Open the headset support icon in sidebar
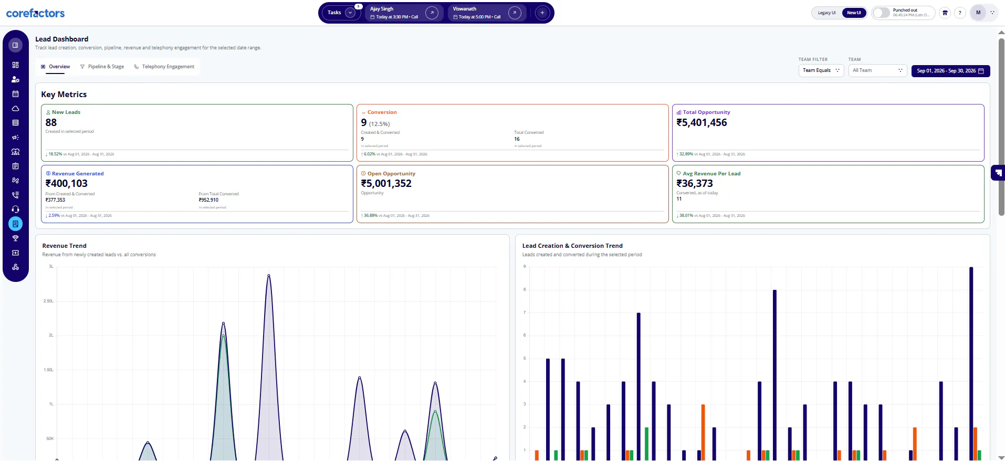Viewport: 1005px width, 461px height. [15, 209]
